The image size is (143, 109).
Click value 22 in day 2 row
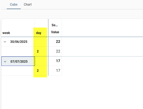coord(55,51)
